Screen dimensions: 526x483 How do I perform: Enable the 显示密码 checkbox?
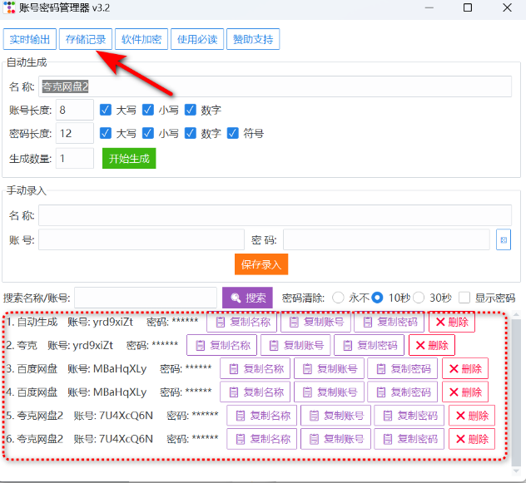click(464, 298)
